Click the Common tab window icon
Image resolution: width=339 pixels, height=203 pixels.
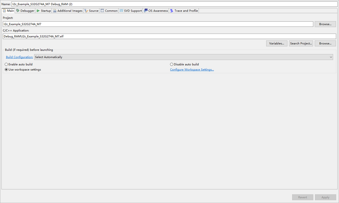102,11
